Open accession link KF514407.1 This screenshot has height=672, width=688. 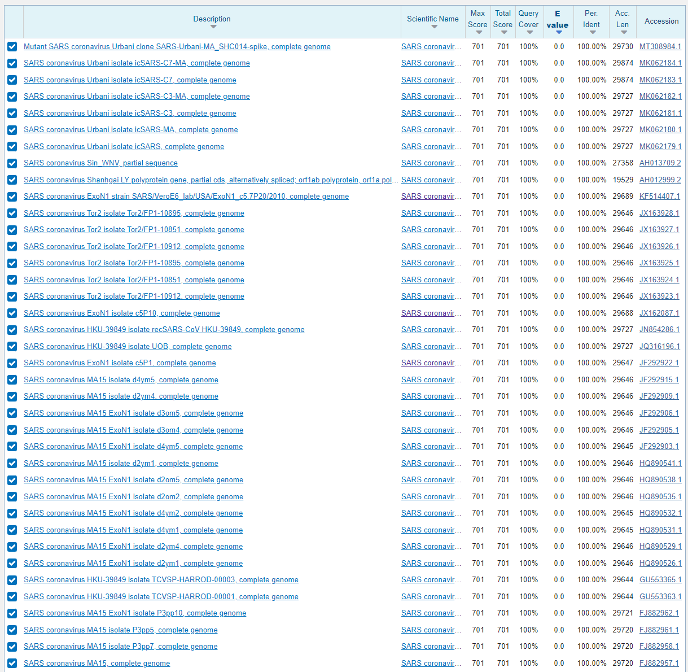(659, 197)
